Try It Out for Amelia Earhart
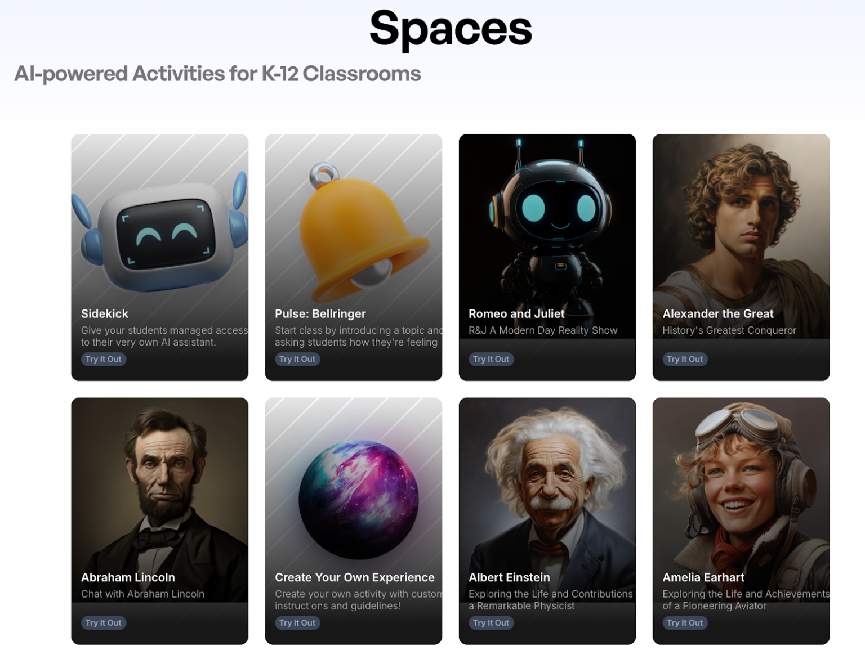The image size is (865, 655). click(x=685, y=623)
